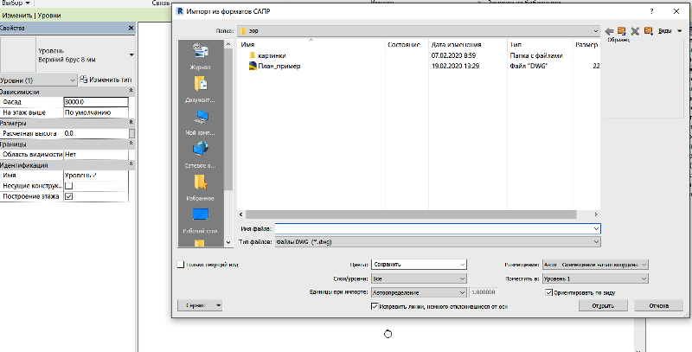Click the date 19.02.2020 13:29 cell
Image resolution: width=692 pixels, height=352 pixels.
click(455, 67)
